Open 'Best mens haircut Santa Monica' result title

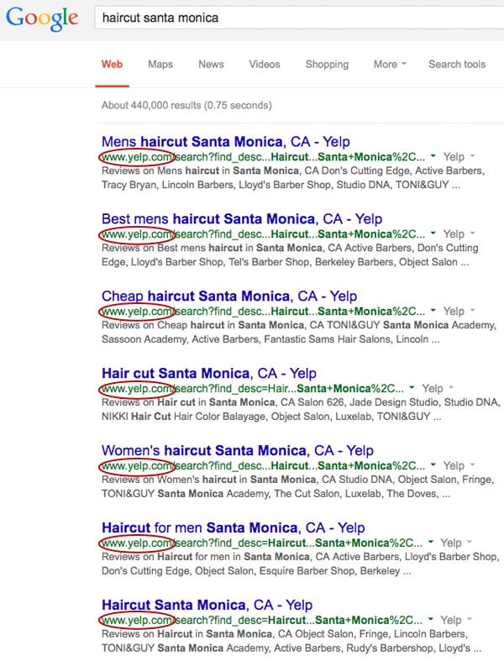coord(242,218)
